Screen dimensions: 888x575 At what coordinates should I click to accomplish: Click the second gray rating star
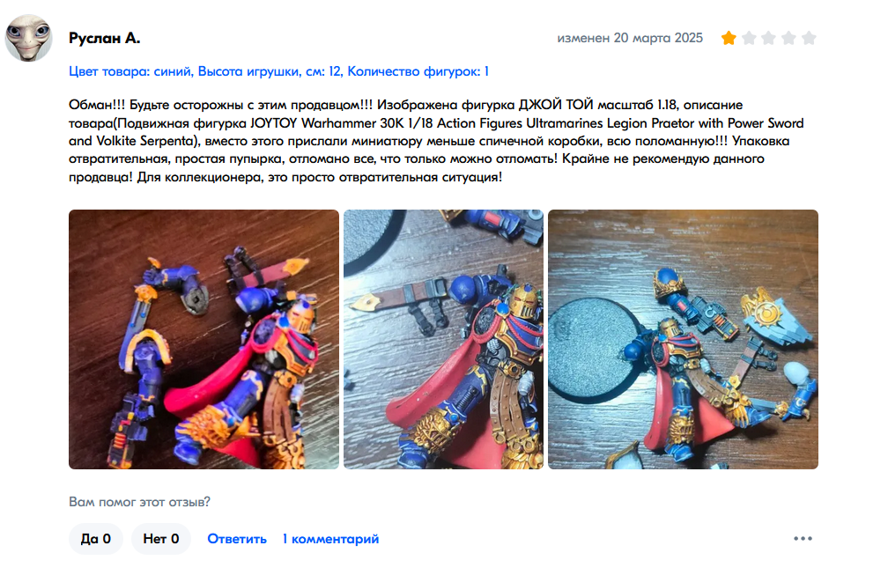[x=749, y=38]
